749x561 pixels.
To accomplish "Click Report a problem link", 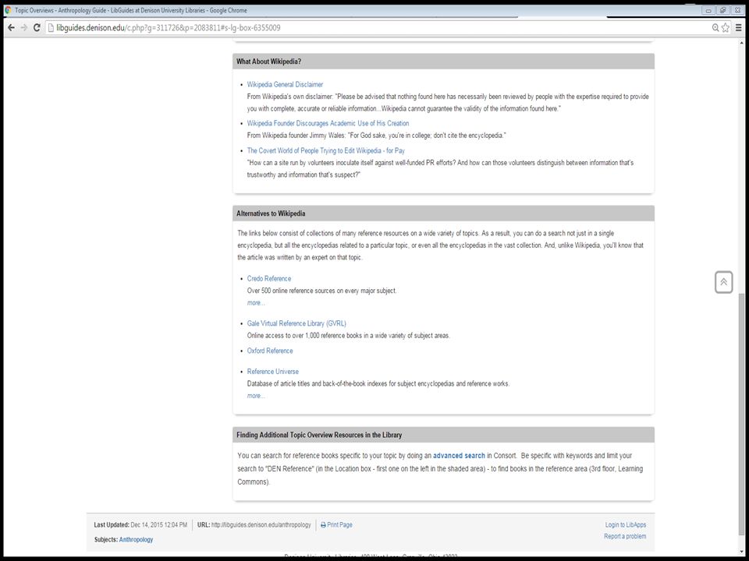I will click(625, 536).
